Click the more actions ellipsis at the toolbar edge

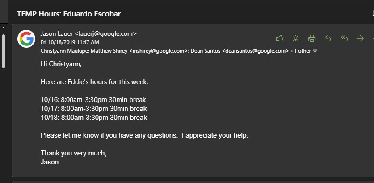(x=372, y=38)
